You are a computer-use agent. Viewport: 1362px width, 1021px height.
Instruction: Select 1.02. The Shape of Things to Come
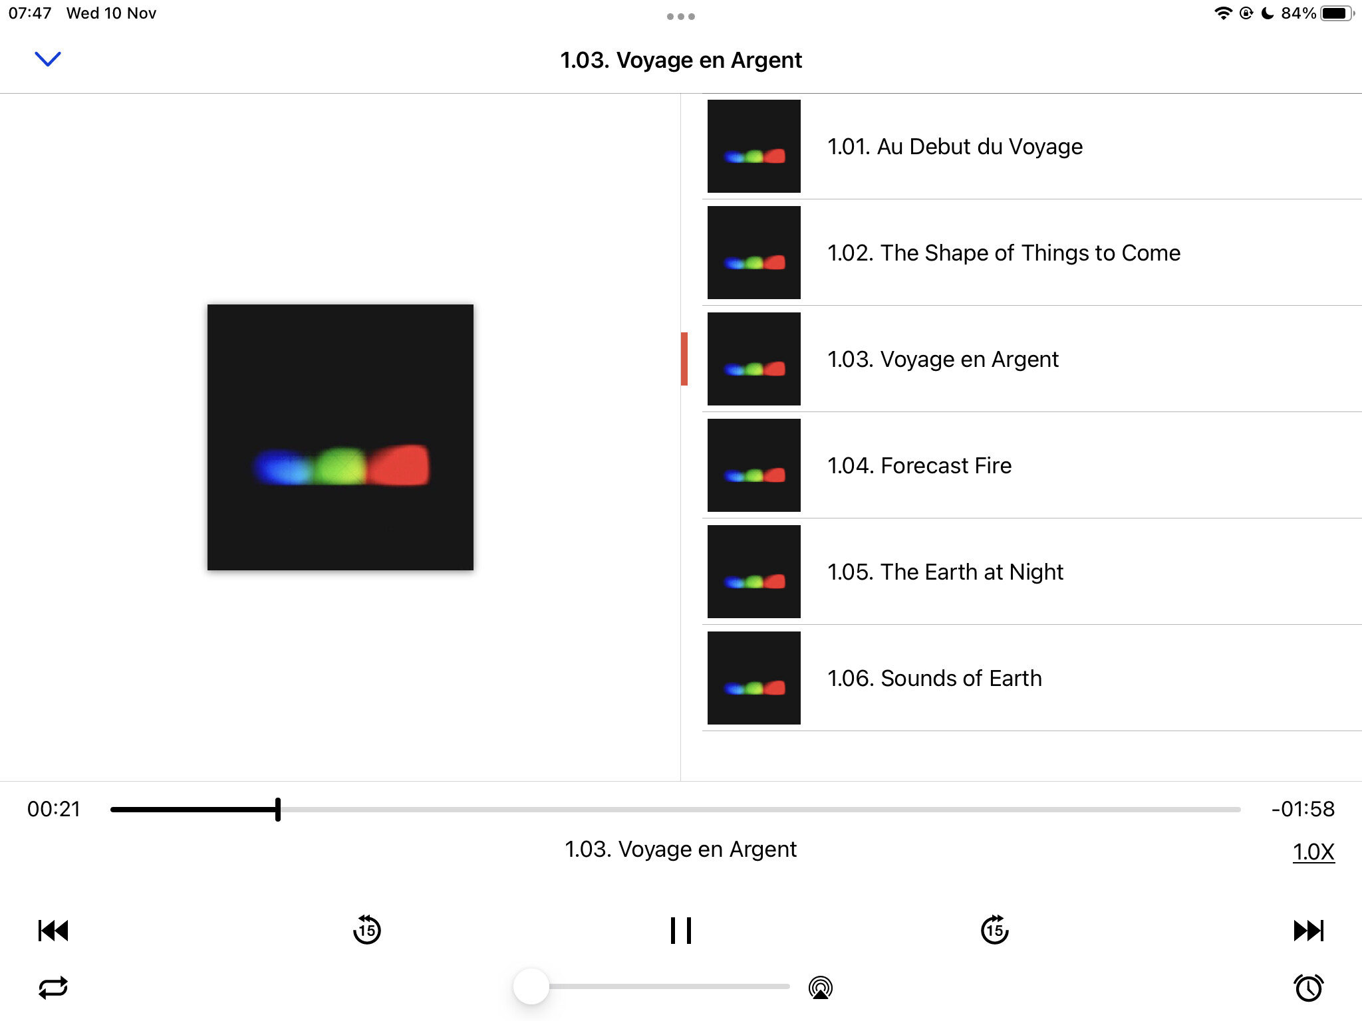point(1032,253)
